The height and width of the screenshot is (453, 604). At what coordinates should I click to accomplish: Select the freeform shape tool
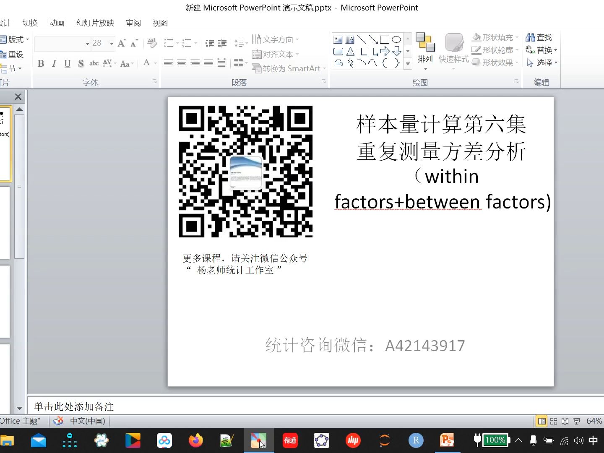[338, 63]
